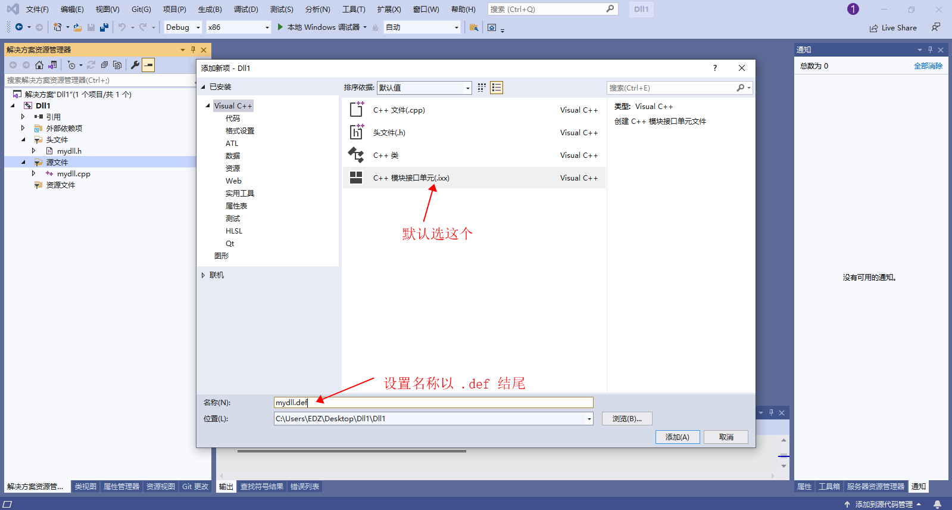Click the feedback icon next to Live Share
952x510 pixels.
click(936, 27)
